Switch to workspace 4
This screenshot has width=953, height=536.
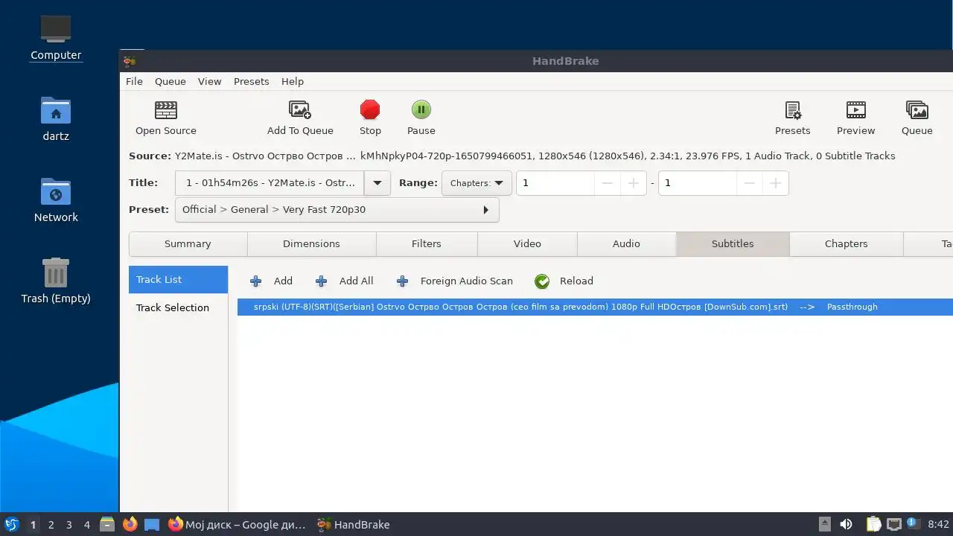coord(86,524)
